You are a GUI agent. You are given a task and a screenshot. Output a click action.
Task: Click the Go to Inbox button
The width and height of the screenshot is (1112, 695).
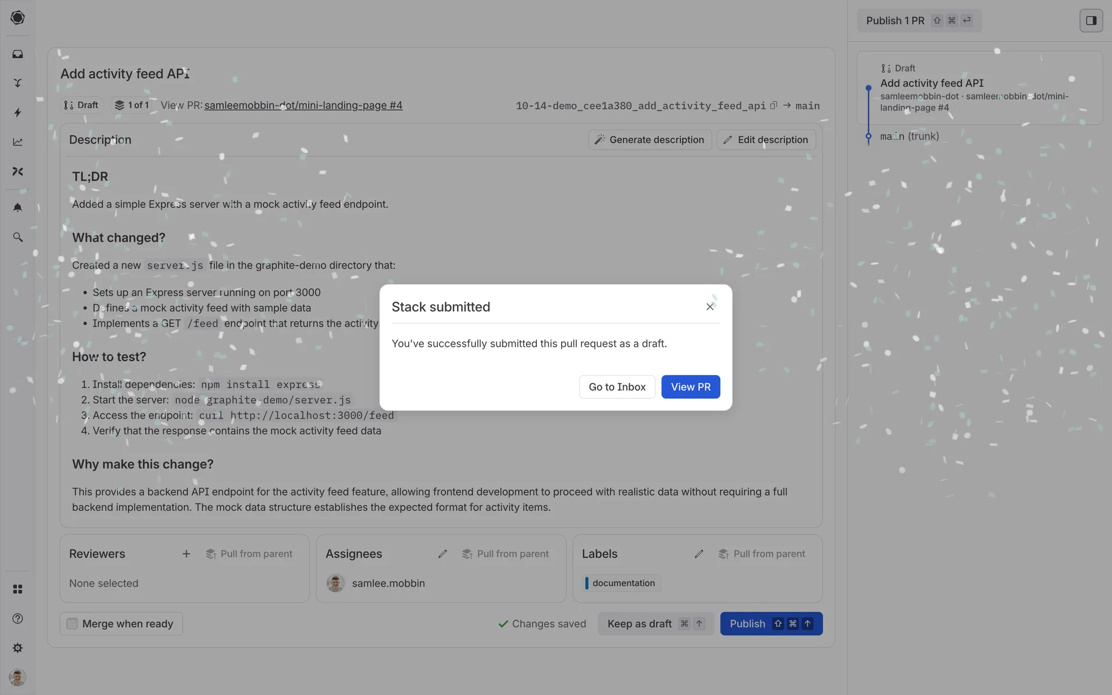click(617, 387)
